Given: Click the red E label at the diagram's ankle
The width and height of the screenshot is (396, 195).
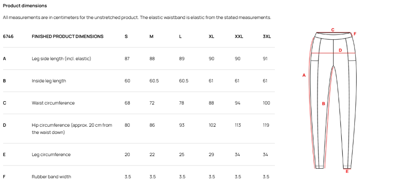Looking at the screenshot, I should (x=347, y=171).
